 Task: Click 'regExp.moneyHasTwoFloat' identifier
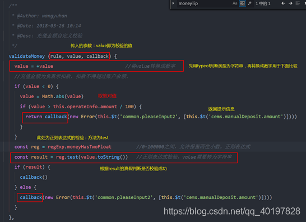(x=80, y=147)
